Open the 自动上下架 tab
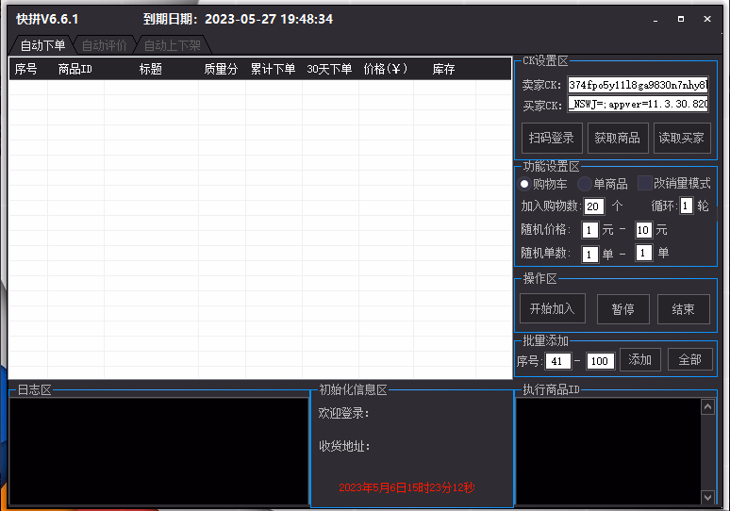The image size is (730, 511). pyautogui.click(x=173, y=45)
